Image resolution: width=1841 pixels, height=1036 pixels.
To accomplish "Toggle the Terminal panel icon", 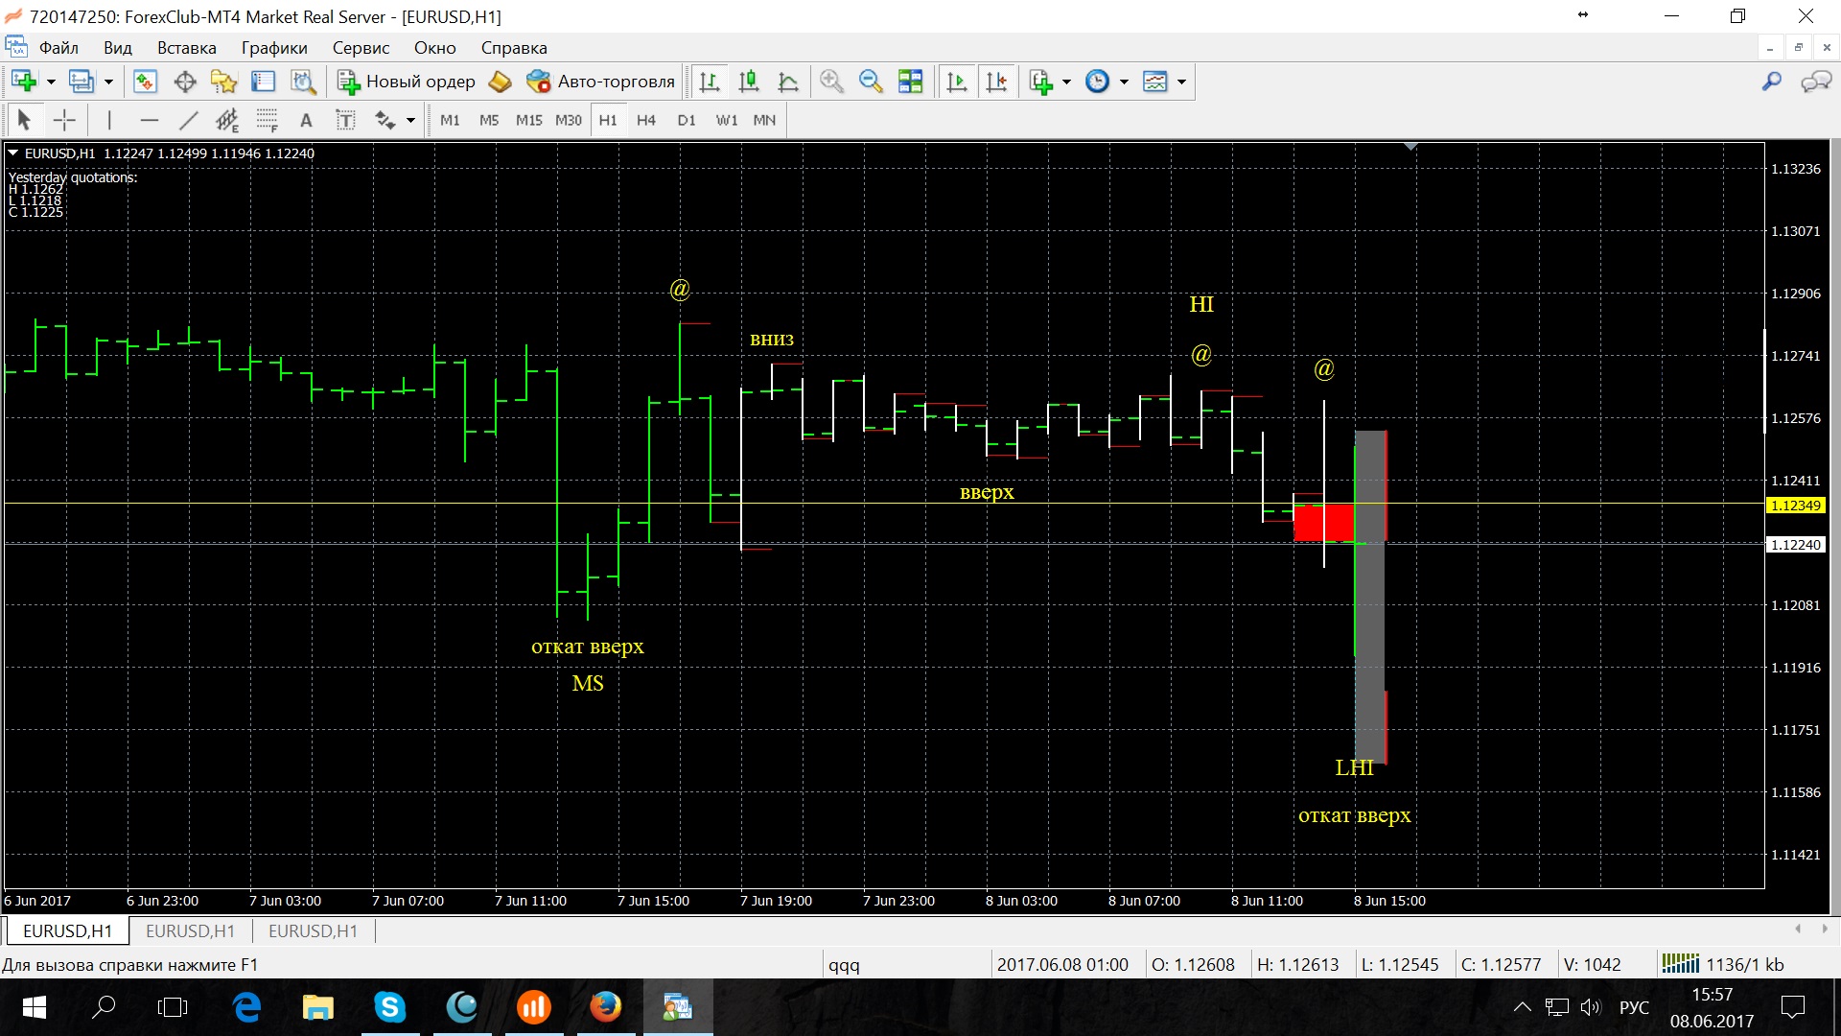I will pos(263,82).
